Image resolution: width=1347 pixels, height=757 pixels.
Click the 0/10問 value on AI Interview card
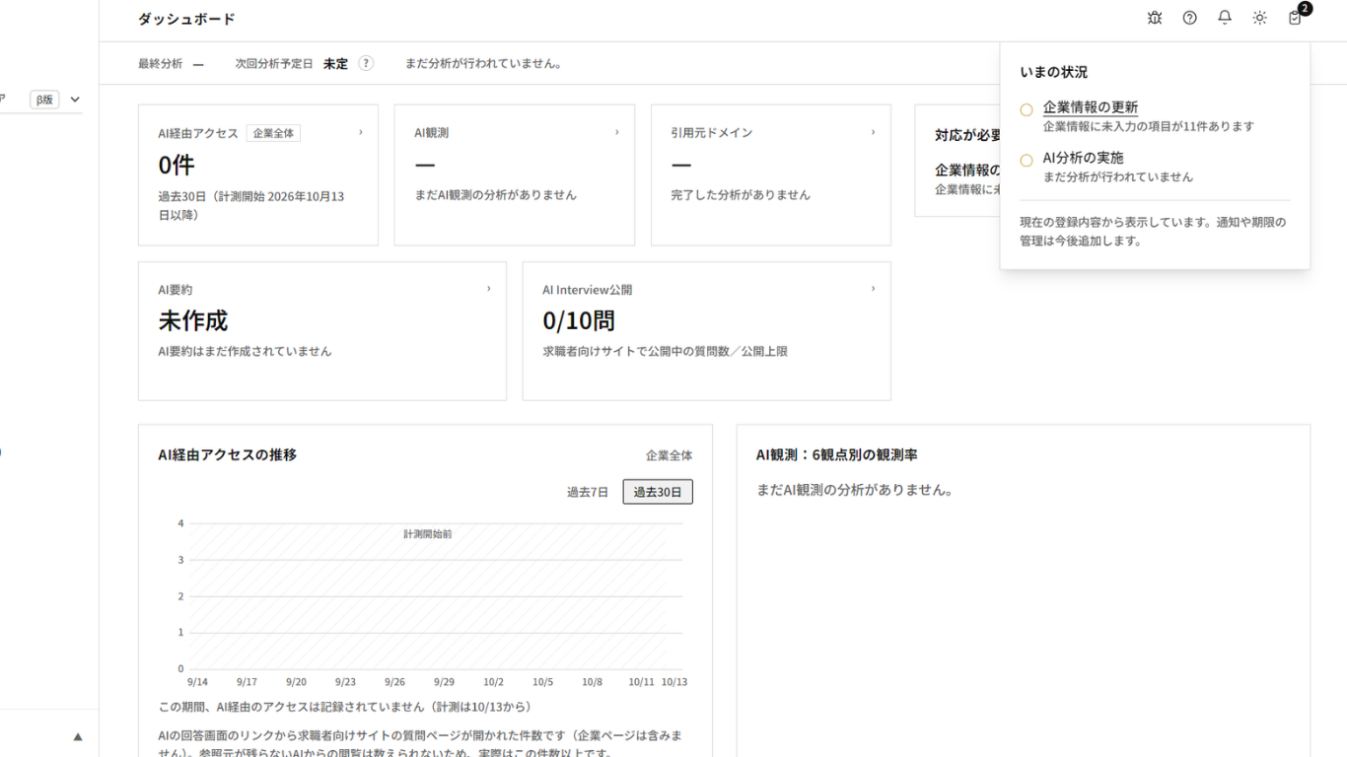click(x=579, y=320)
